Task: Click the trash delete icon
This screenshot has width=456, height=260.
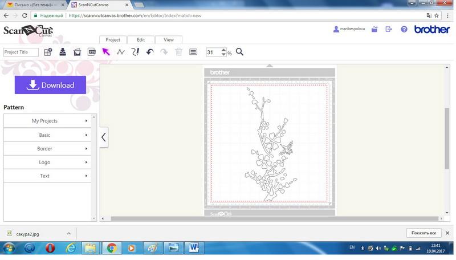Action: click(178, 52)
